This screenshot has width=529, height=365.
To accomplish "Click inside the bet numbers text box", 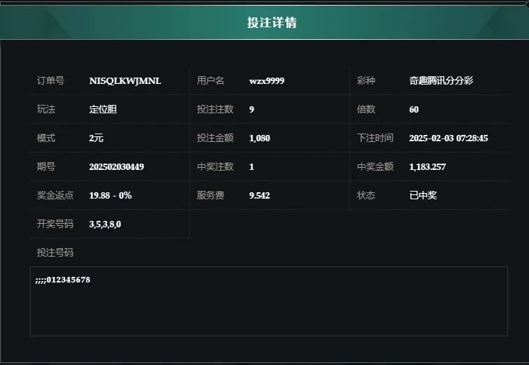I will [x=269, y=301].
